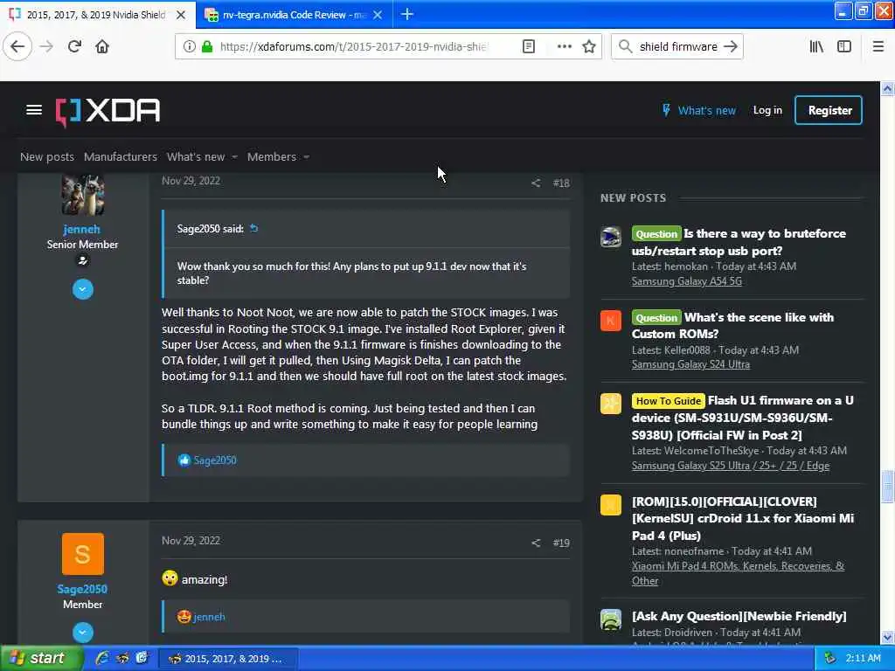The image size is (895, 671).
Task: Toggle reader view in address bar
Action: pyautogui.click(x=529, y=47)
